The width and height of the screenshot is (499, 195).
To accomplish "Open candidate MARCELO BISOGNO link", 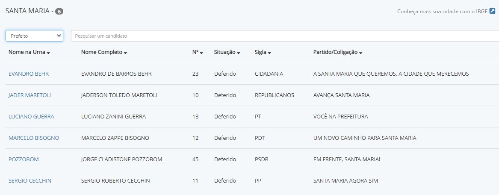I will coord(34,138).
